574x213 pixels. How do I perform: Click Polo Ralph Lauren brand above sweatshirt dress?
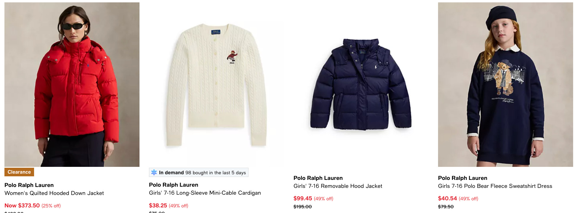click(463, 178)
